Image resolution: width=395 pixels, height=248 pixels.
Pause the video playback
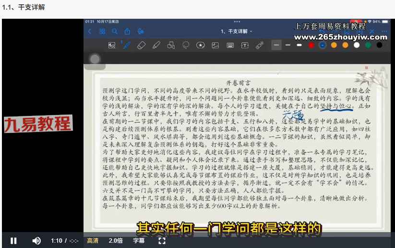point(13,241)
